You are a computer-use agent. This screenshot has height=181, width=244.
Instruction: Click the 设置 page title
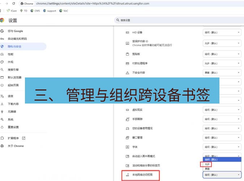click(x=13, y=20)
